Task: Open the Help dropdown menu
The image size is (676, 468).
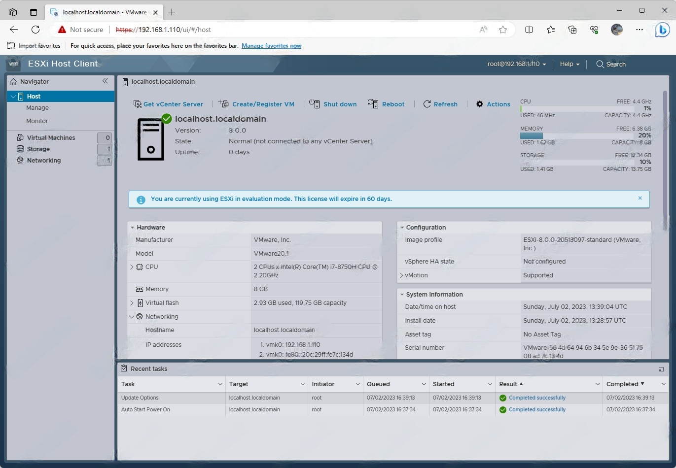Action: point(569,64)
